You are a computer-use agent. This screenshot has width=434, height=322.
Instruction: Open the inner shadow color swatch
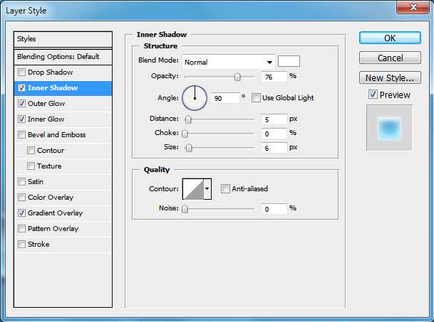(x=289, y=62)
